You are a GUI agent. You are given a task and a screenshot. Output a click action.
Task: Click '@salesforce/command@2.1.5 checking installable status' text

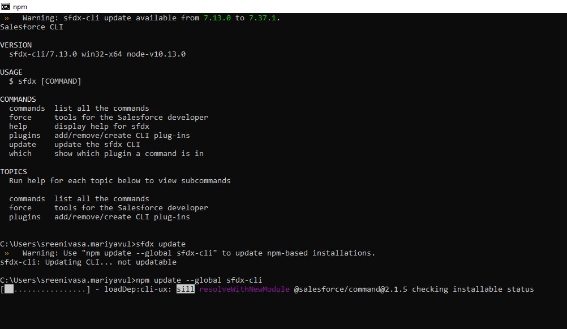(x=414, y=289)
